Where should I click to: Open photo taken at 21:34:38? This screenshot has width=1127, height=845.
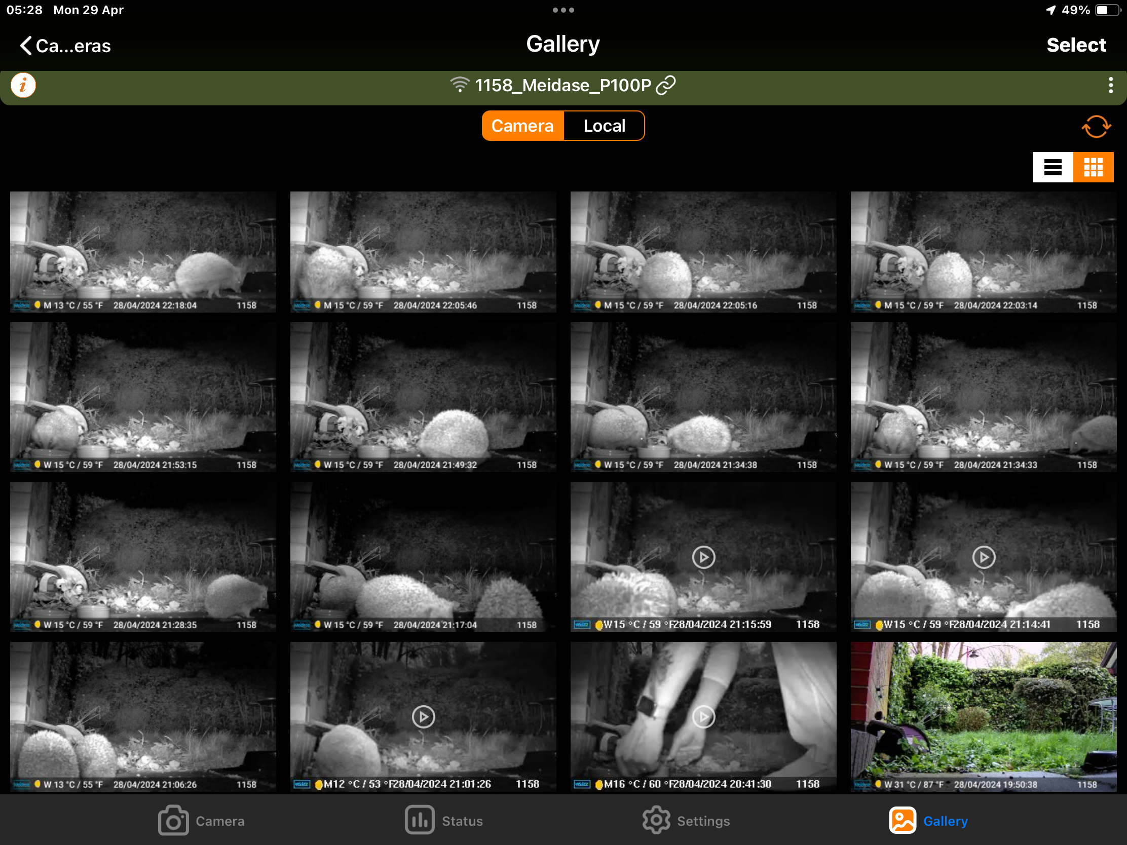[x=703, y=397]
